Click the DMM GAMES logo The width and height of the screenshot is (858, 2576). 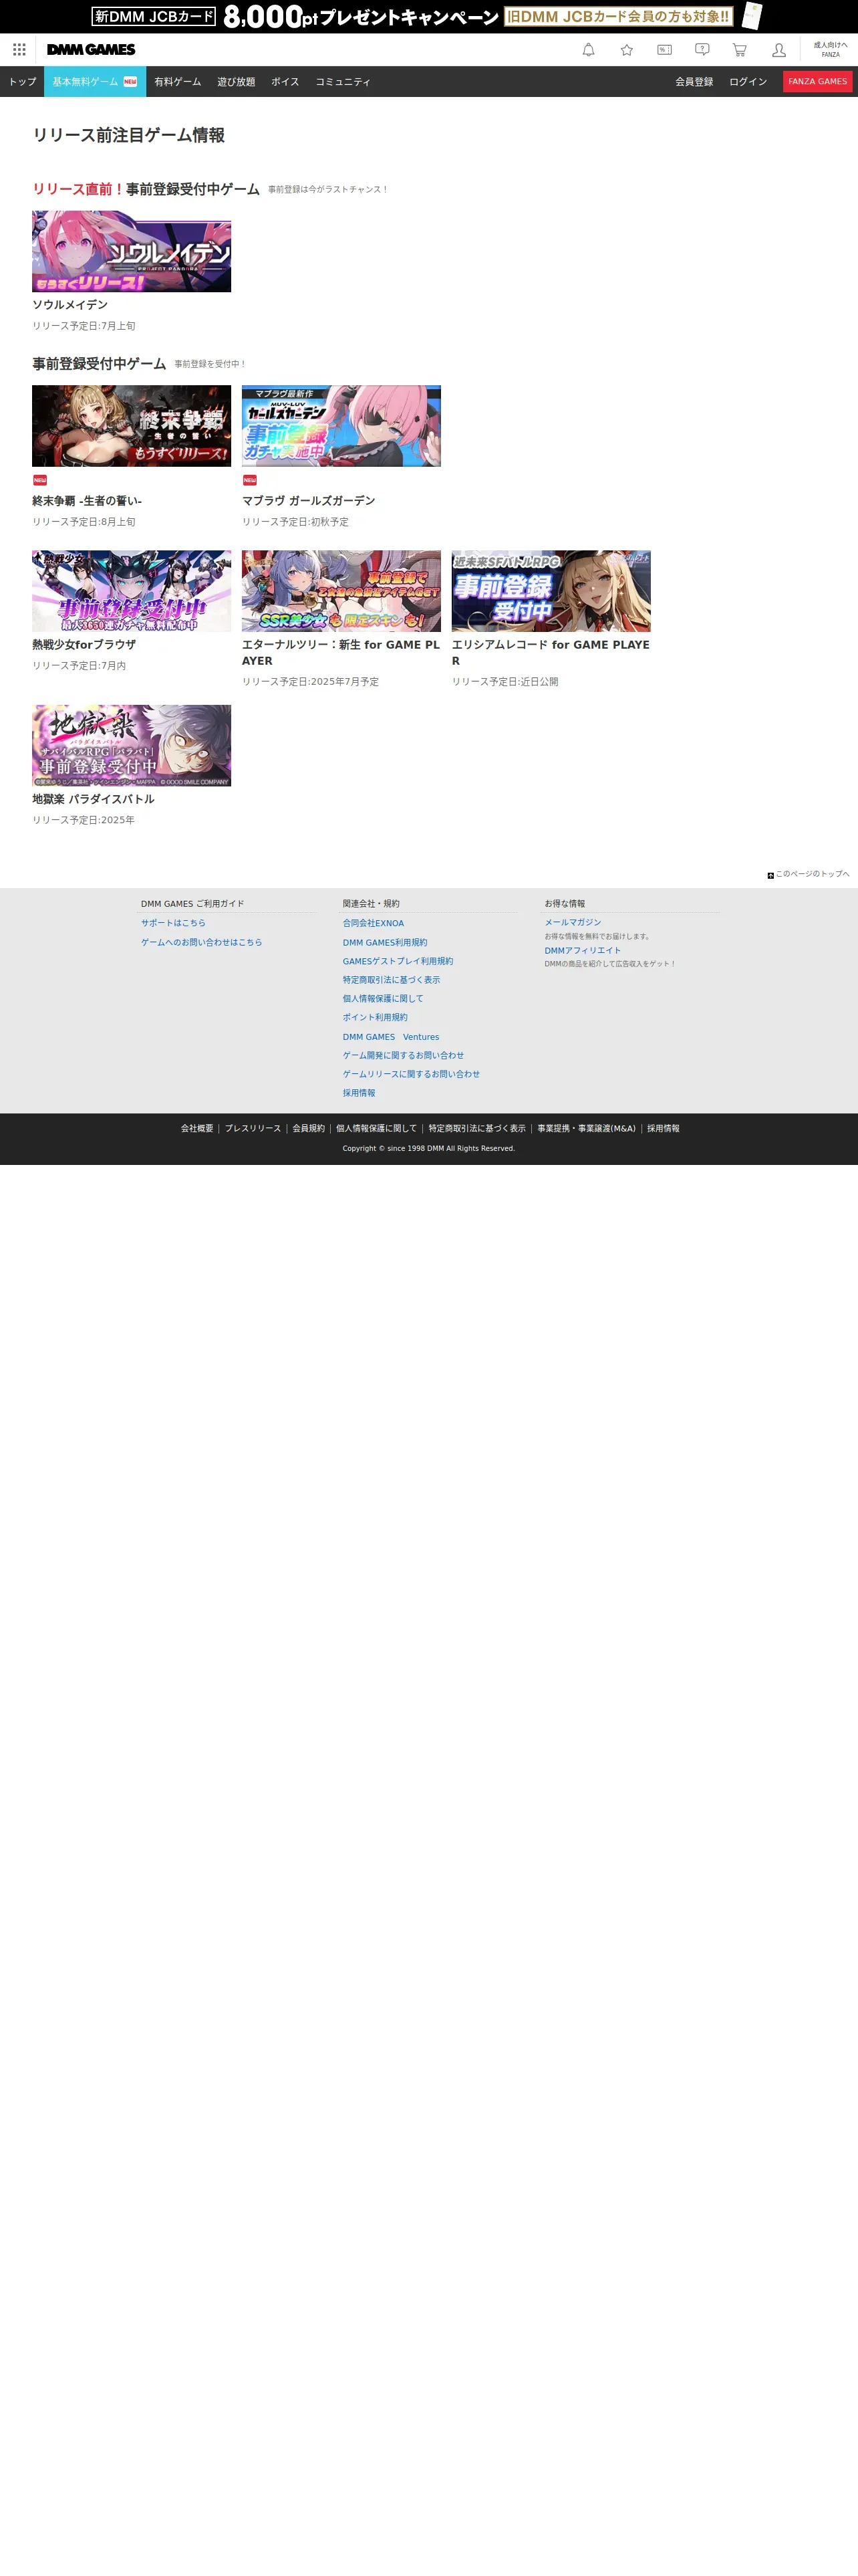tap(91, 50)
